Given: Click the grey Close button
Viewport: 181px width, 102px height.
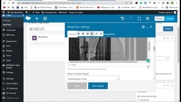Looking at the screenshot, I should coord(77,86).
